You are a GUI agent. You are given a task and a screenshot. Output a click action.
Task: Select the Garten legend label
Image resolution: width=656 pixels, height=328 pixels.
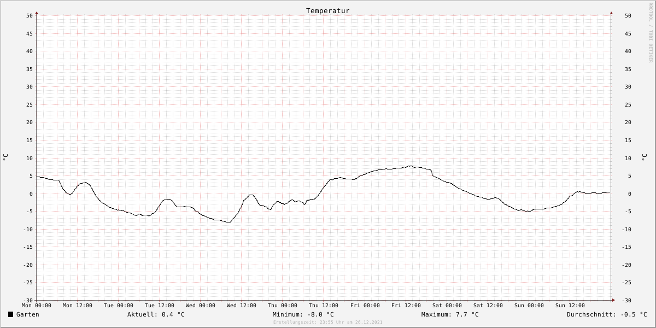(28, 314)
